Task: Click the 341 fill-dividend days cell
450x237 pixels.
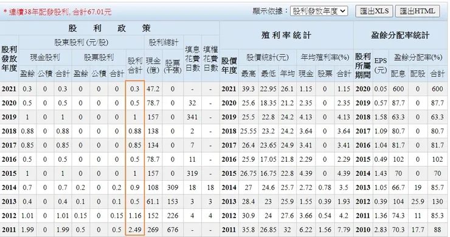Action: [192, 117]
